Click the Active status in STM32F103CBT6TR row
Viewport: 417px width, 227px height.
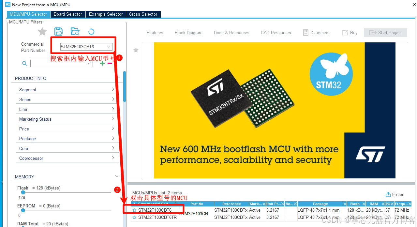coord(255,218)
